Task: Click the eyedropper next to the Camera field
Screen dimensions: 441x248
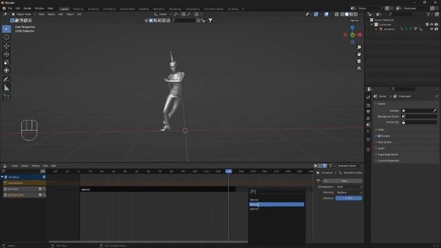Action: (435, 111)
